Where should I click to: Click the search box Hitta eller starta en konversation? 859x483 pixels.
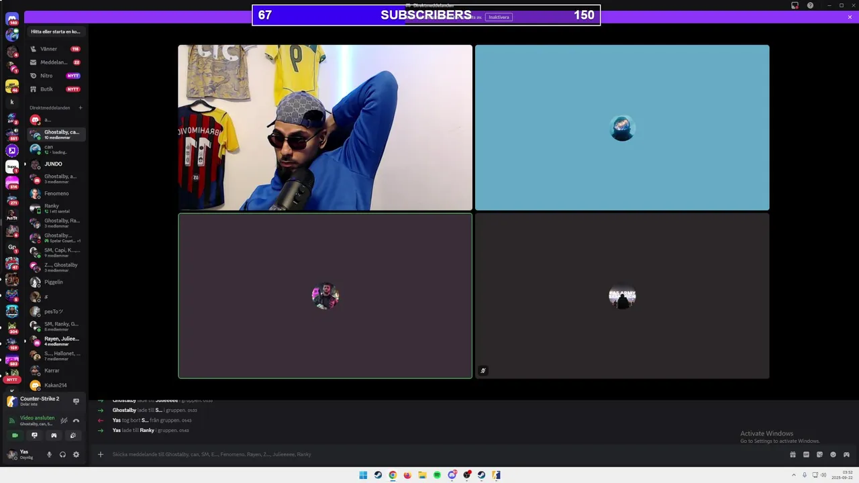click(56, 32)
